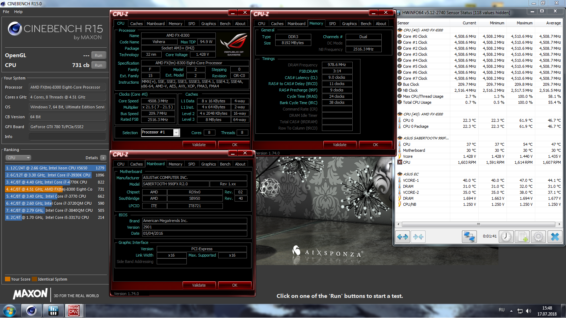566x318 pixels.
Task: Click Validate in CPU-Z Memory window
Action: [x=340, y=145]
